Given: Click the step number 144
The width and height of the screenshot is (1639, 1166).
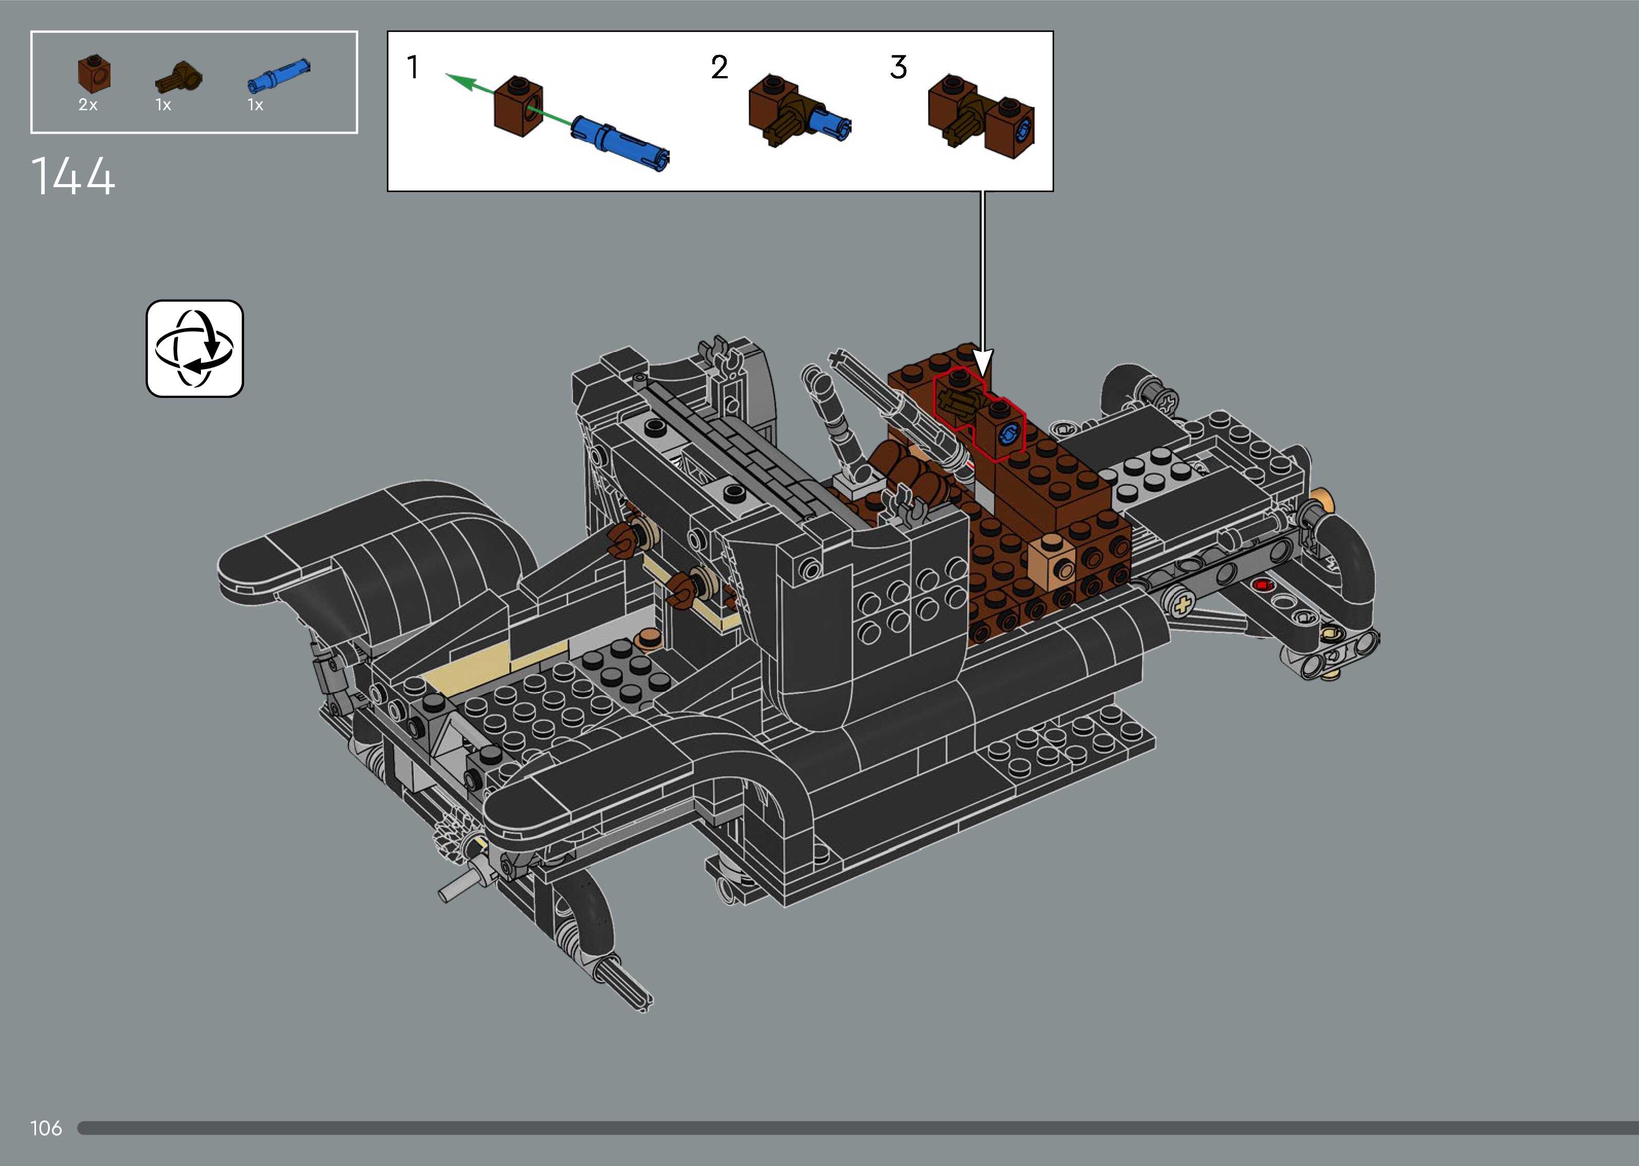Looking at the screenshot, I should (72, 177).
